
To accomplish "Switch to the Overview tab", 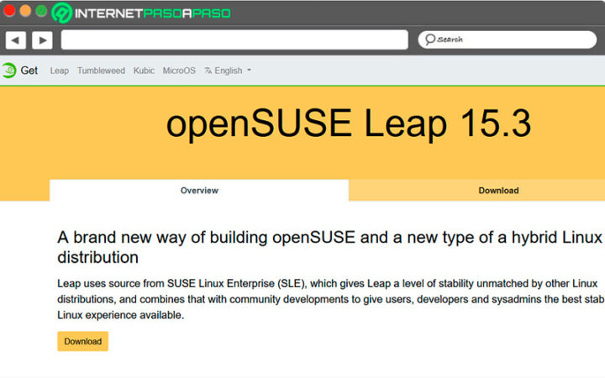I will (199, 191).
